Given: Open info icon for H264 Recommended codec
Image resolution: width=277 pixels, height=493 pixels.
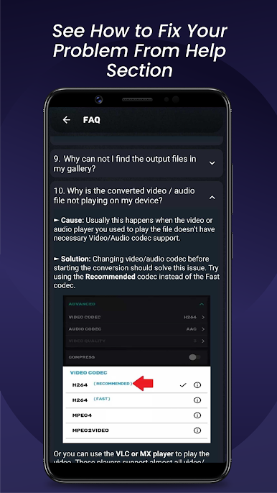Looking at the screenshot, I should tap(197, 385).
